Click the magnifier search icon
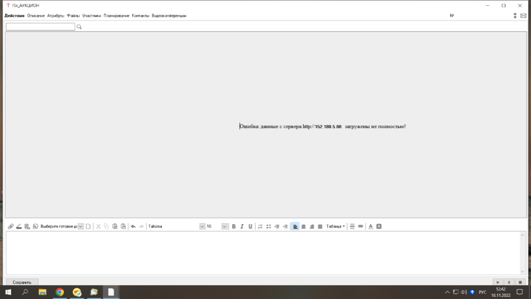Viewport: 531px width, 299px height. tap(79, 27)
